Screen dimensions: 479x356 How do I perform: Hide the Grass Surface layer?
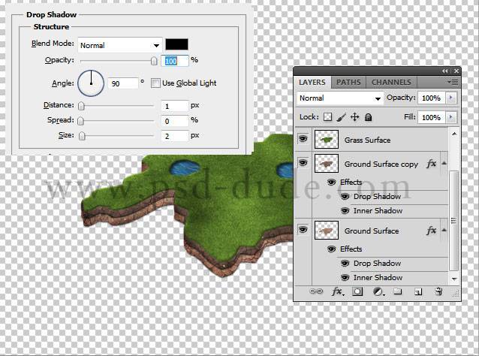click(x=303, y=139)
